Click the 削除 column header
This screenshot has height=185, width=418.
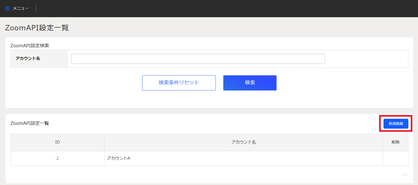coord(396,142)
